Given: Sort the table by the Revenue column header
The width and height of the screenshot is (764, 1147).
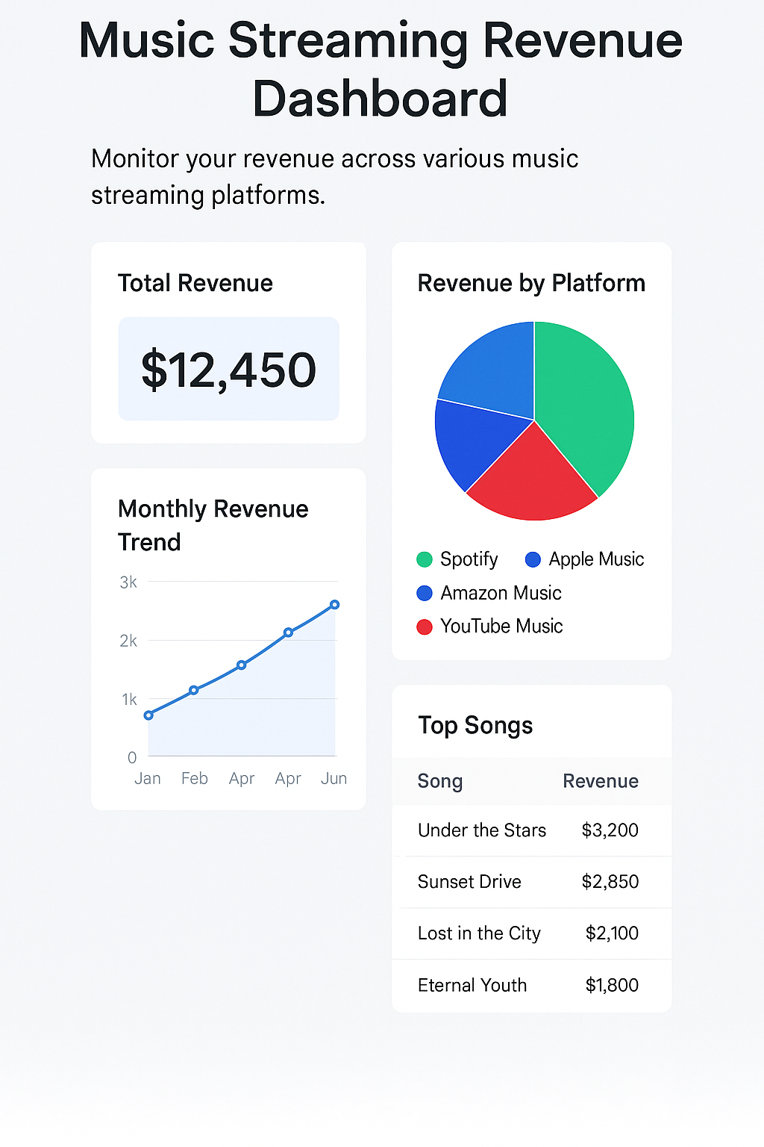Looking at the screenshot, I should (x=600, y=781).
